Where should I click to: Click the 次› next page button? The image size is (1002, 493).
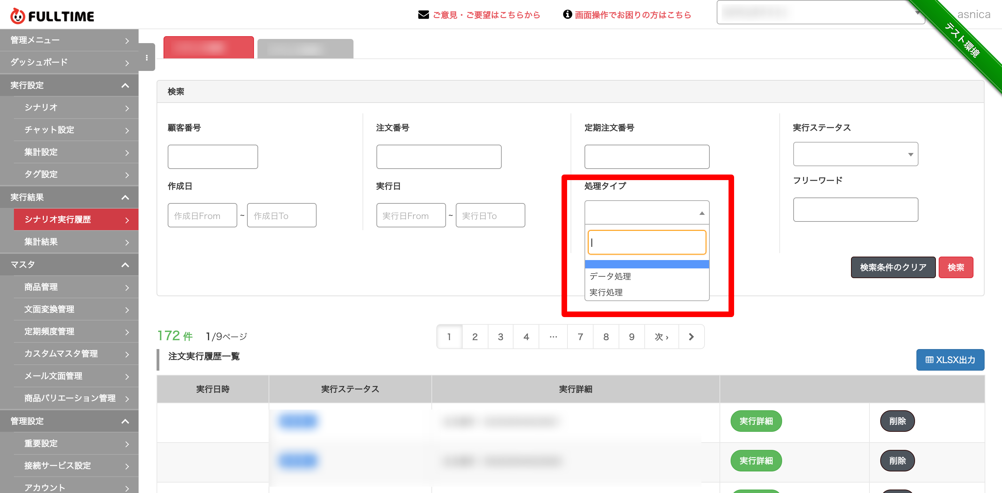(661, 337)
